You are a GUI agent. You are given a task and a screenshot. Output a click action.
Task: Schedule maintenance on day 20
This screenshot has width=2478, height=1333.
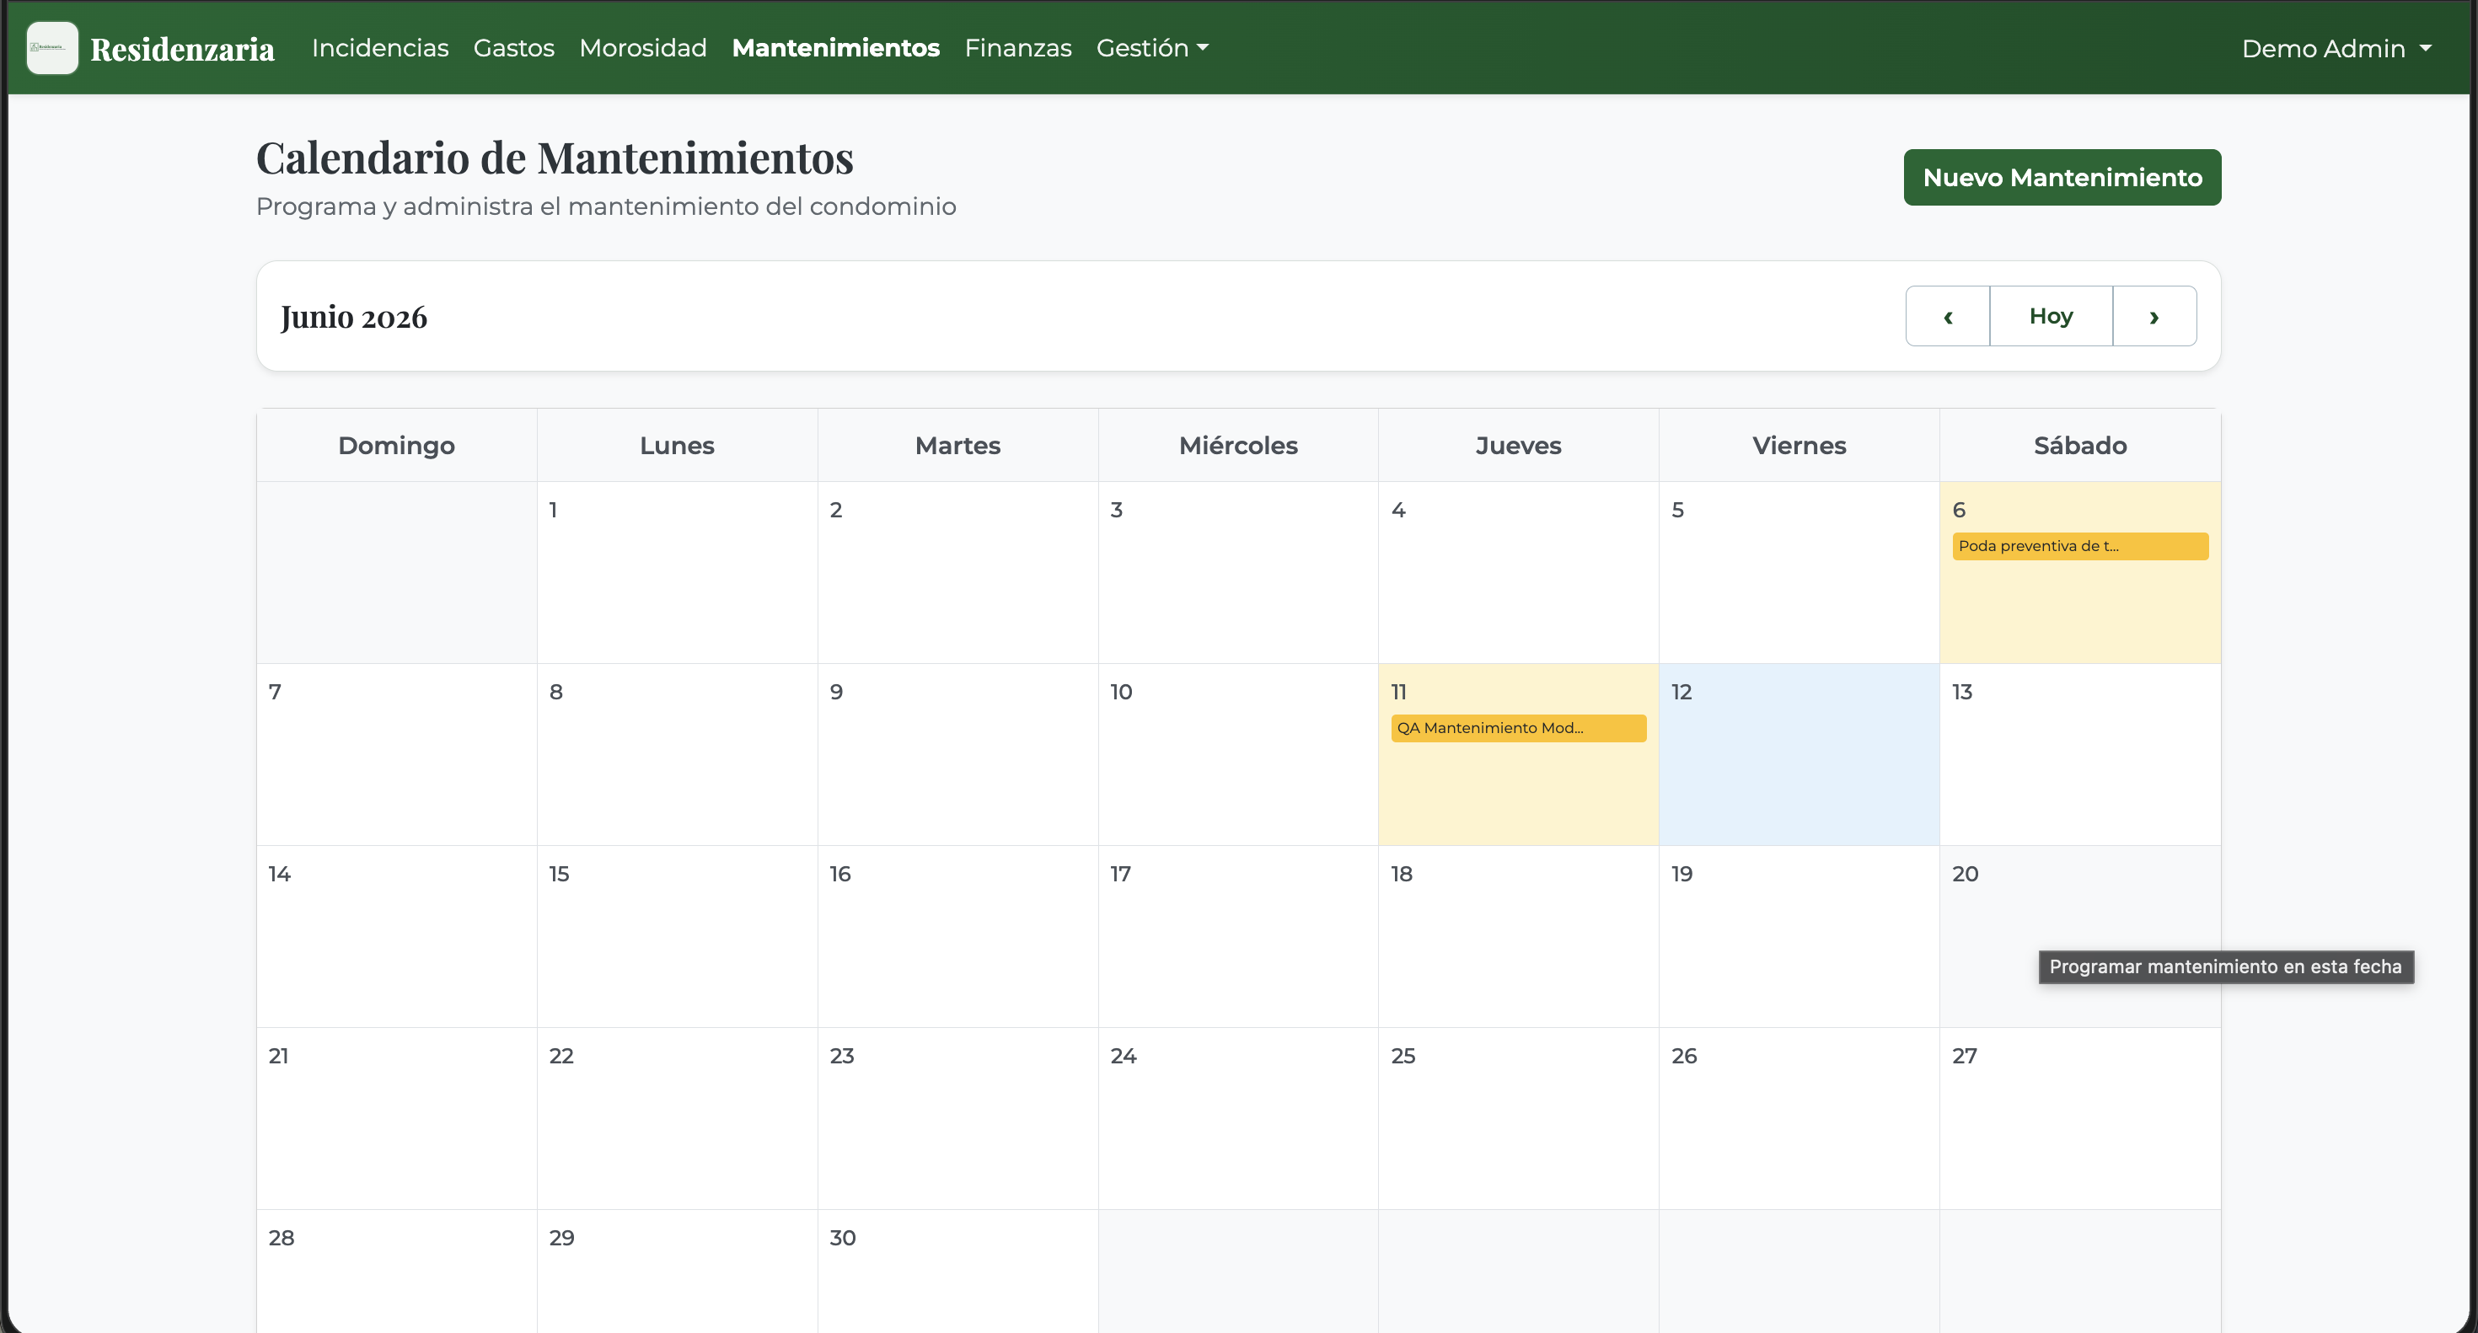[2080, 937]
